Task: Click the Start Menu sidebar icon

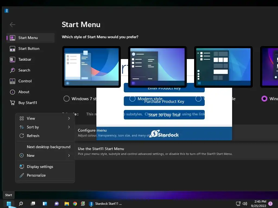Action: tap(12, 38)
